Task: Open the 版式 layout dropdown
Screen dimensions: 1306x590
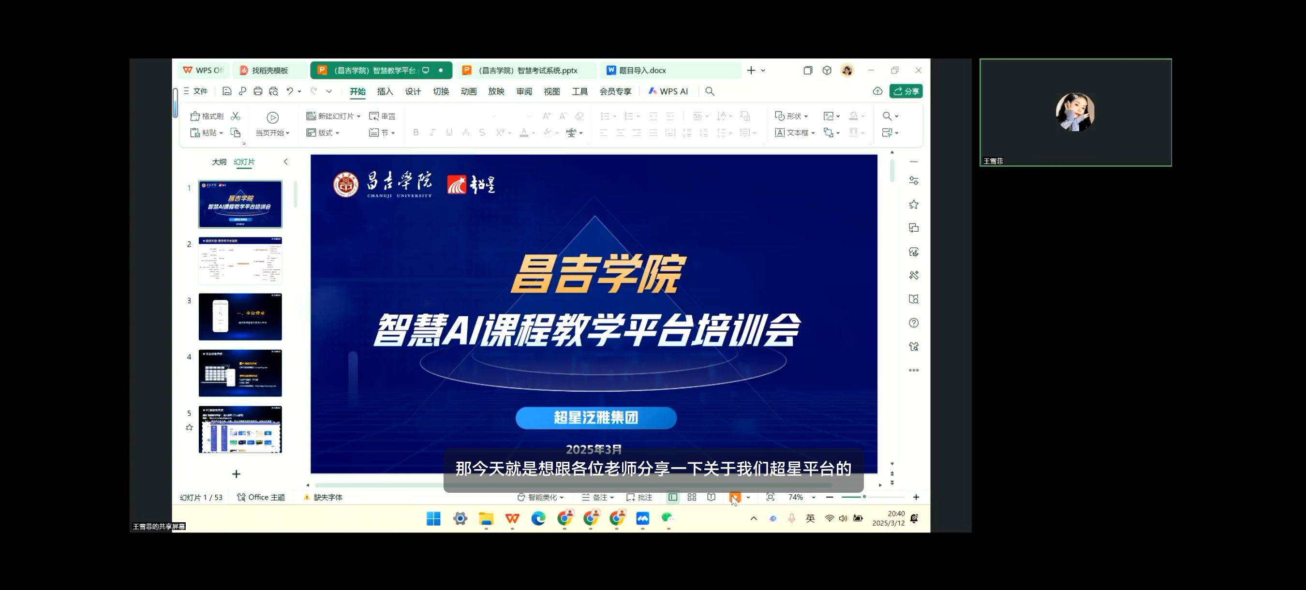Action: (337, 133)
